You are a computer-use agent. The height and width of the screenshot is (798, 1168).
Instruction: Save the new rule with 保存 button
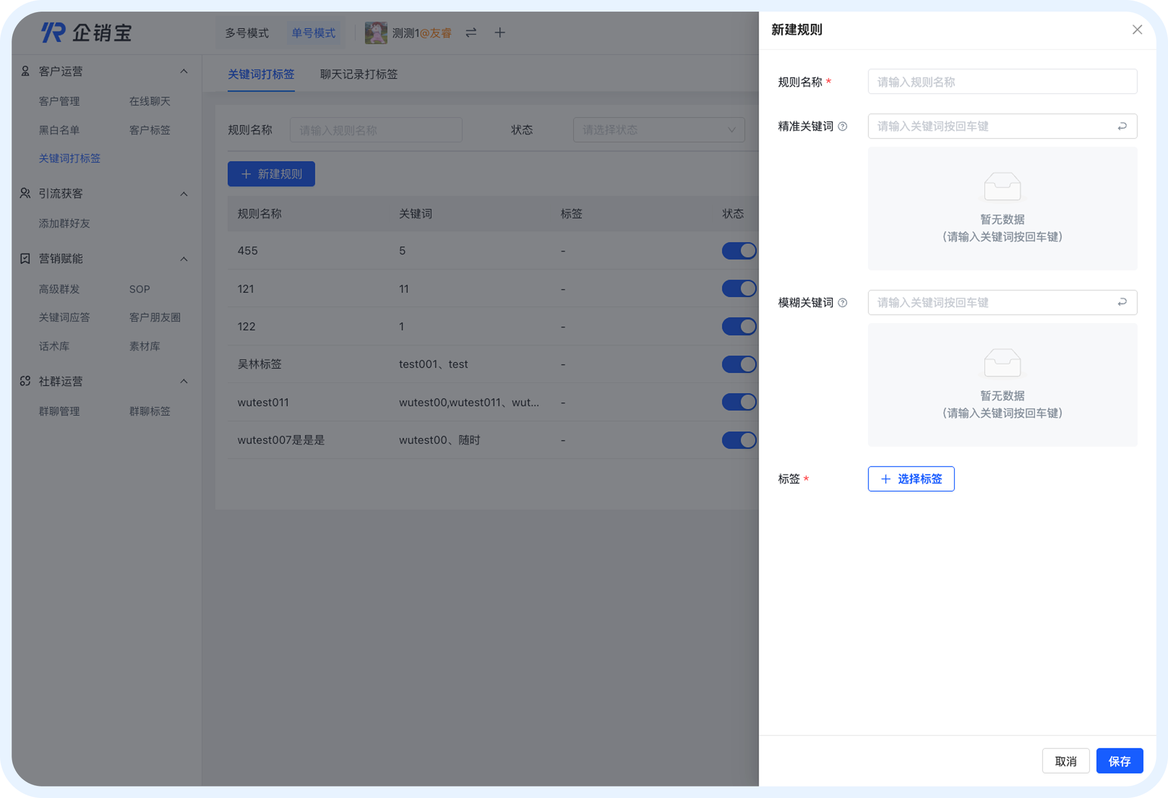[1119, 761]
